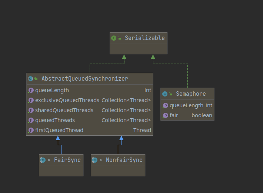Click the lock icon beside AbstractQueuedSynchronizer
The height and width of the screenshot is (193, 263).
click(x=36, y=79)
